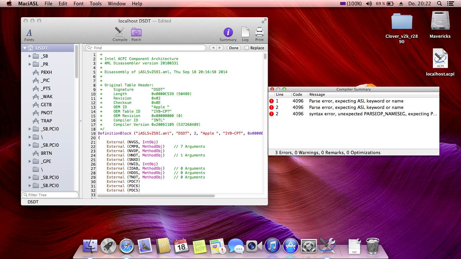Click the horizontal scrollbar in code editor
The image size is (461, 259).
coord(156,196)
